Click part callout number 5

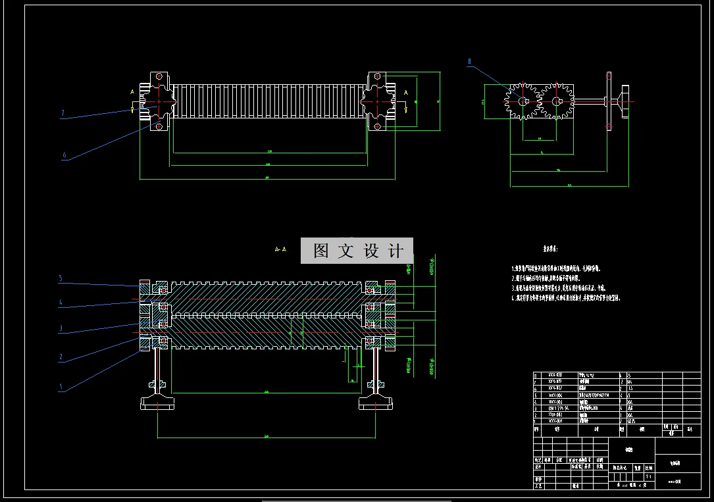(x=61, y=278)
